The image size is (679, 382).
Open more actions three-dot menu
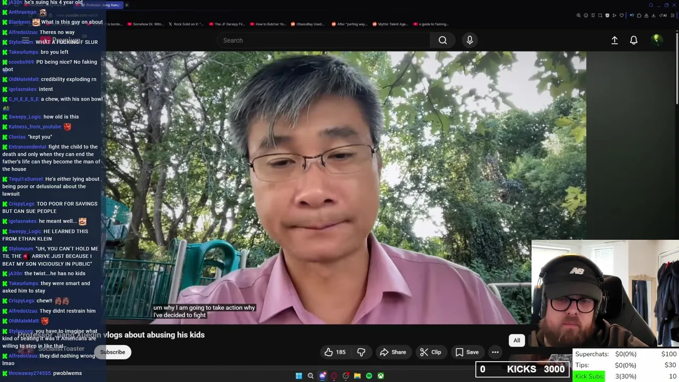[x=495, y=352]
